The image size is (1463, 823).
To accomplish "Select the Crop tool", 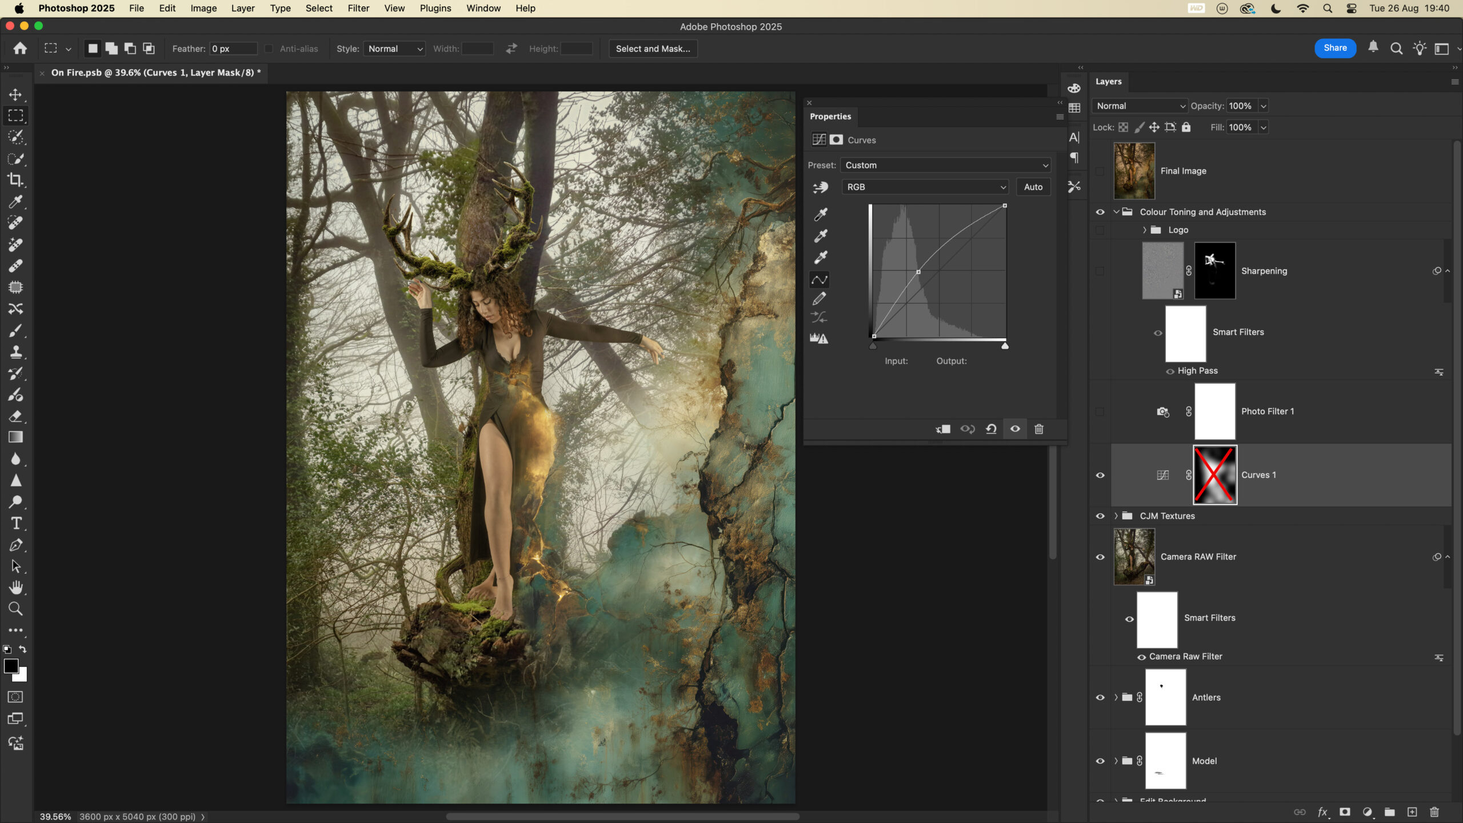I will point(15,180).
